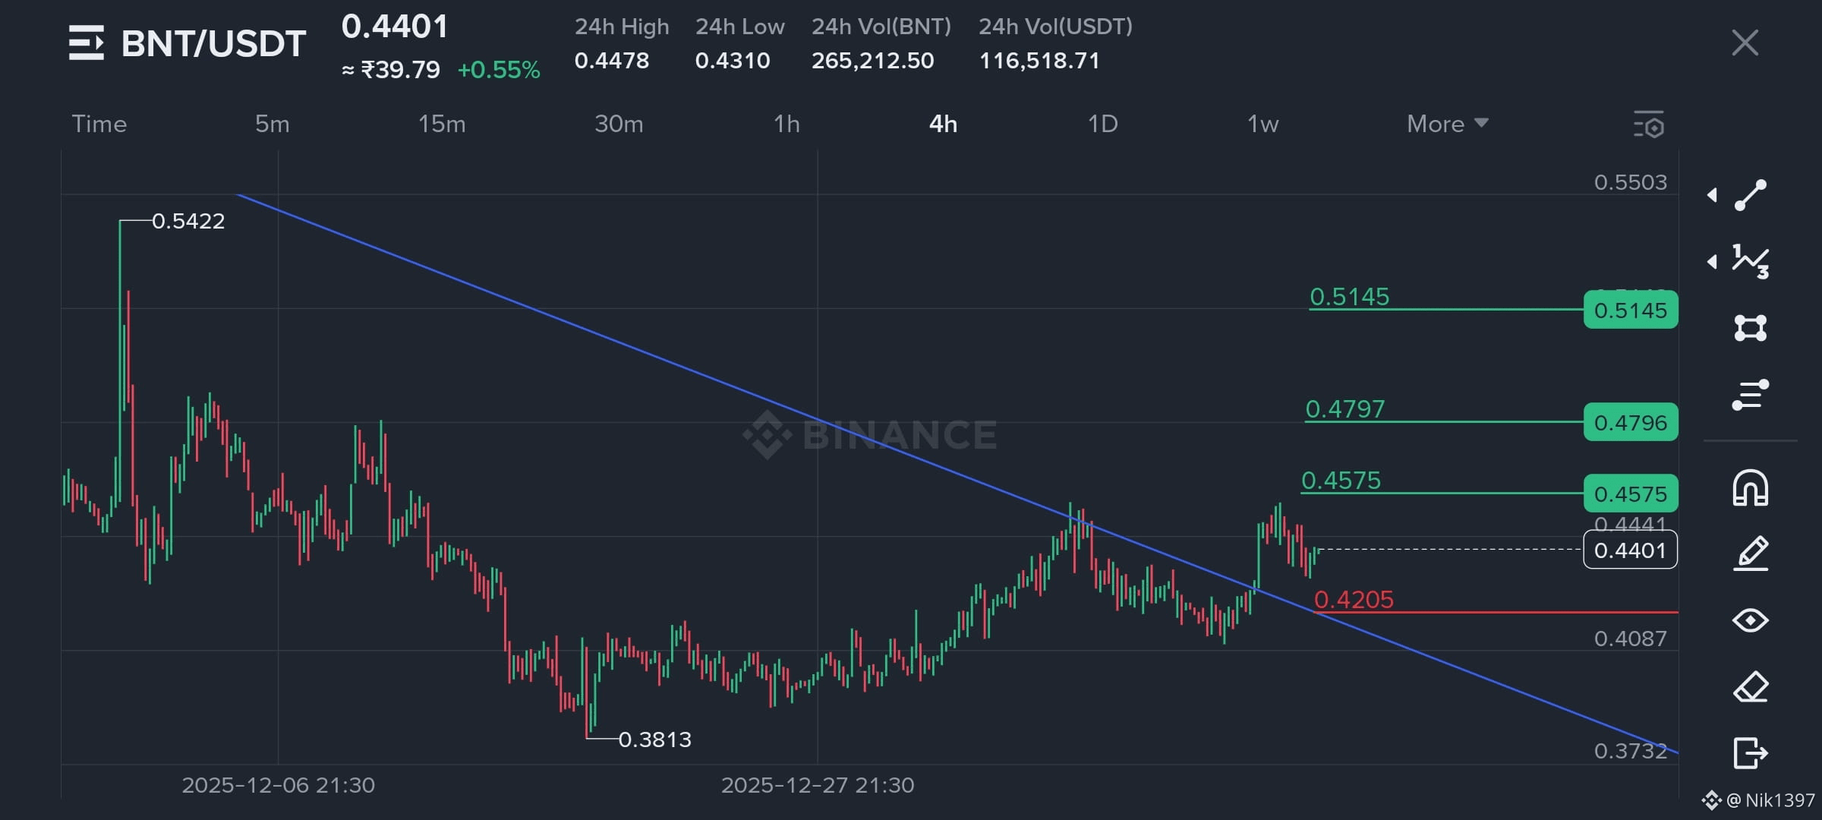Click the 0.3732 price axis label
The width and height of the screenshot is (1822, 820).
point(1631,751)
